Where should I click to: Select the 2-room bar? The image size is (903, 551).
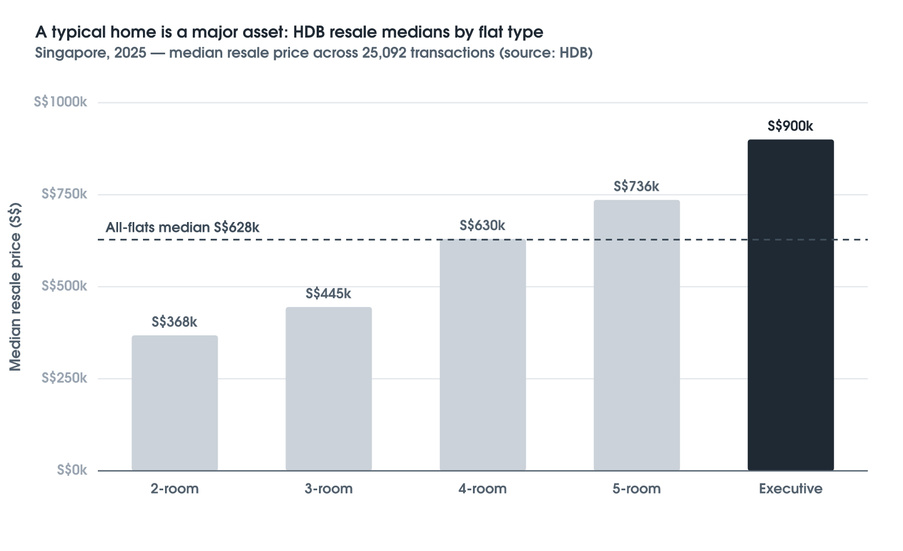[175, 403]
